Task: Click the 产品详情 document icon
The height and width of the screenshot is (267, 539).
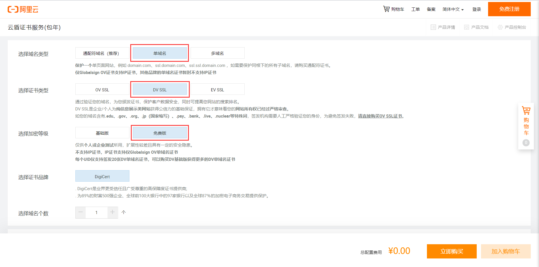Action: (x=433, y=27)
